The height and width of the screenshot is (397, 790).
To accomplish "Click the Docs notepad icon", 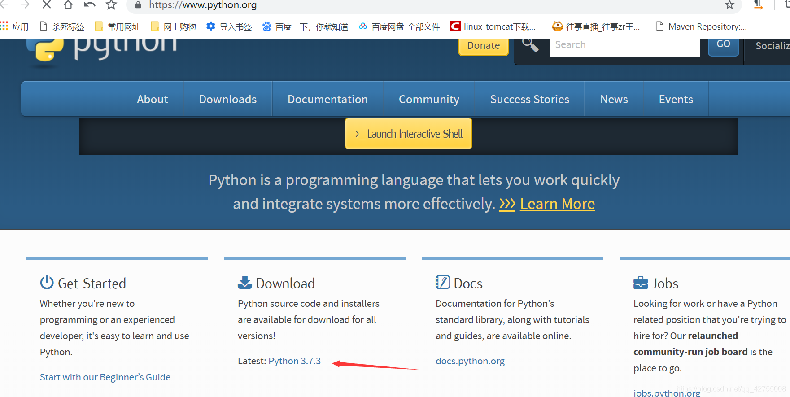I will click(443, 282).
